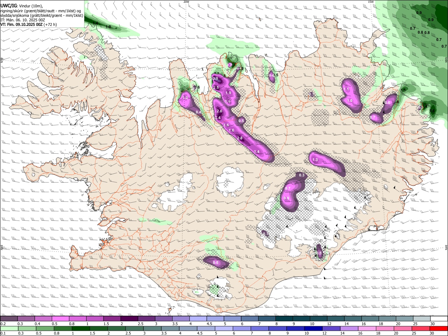Viewport: 448px width, 336px height.
Task: Click the '1.3' precipitation value on the map
Action: pos(315,160)
